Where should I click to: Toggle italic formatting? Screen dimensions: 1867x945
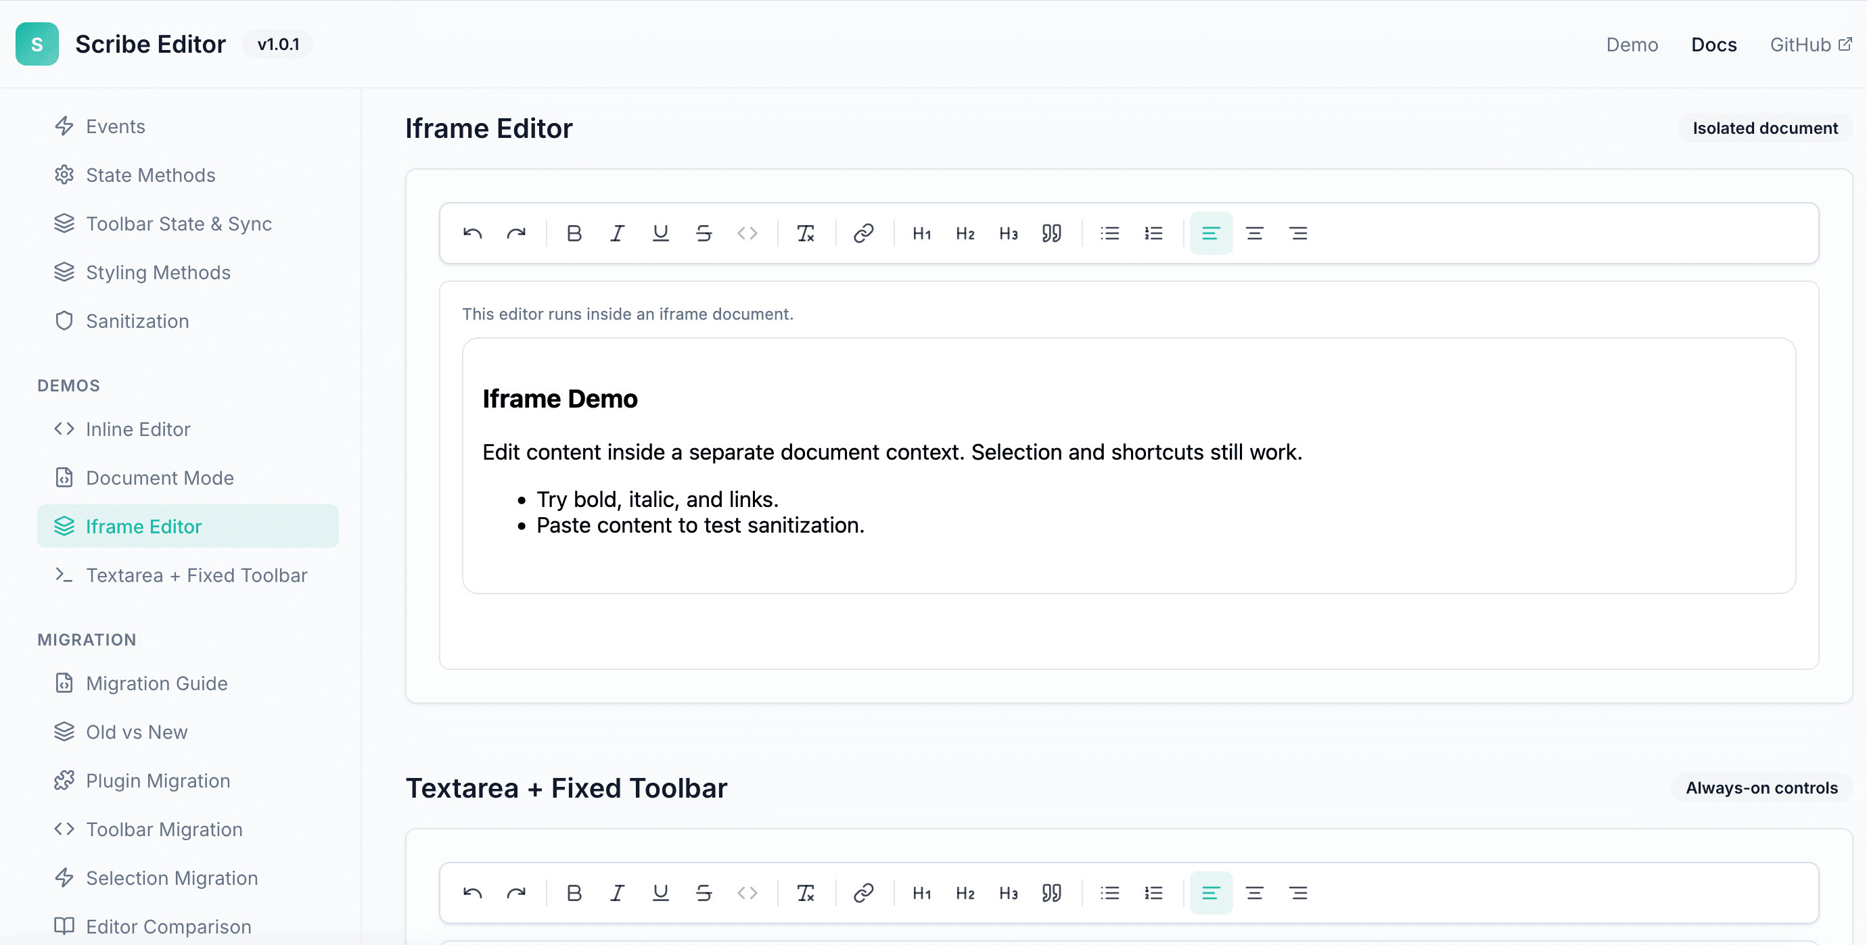tap(617, 233)
